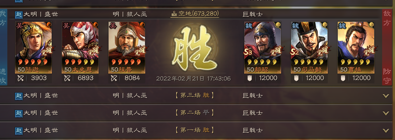
Task: View 陆逊 general card
Action: pos(33,48)
